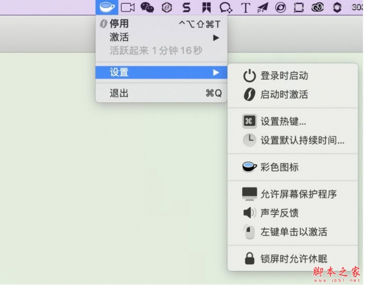Image resolution: width=365 pixels, height=285 pixels.
Task: Choose 退出 to quit the app
Action: click(161, 93)
